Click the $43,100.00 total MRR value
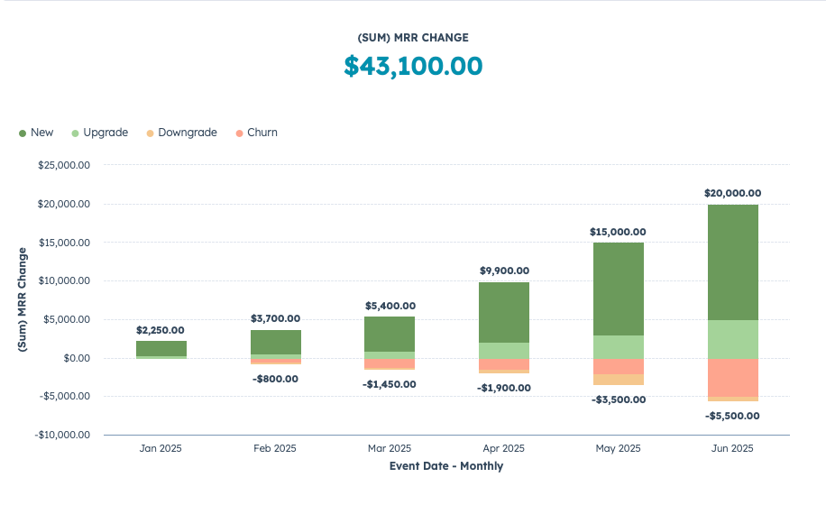 pos(413,66)
